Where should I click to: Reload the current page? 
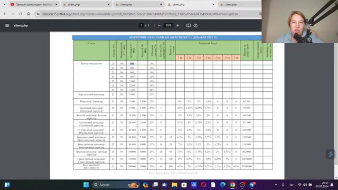coord(21,14)
